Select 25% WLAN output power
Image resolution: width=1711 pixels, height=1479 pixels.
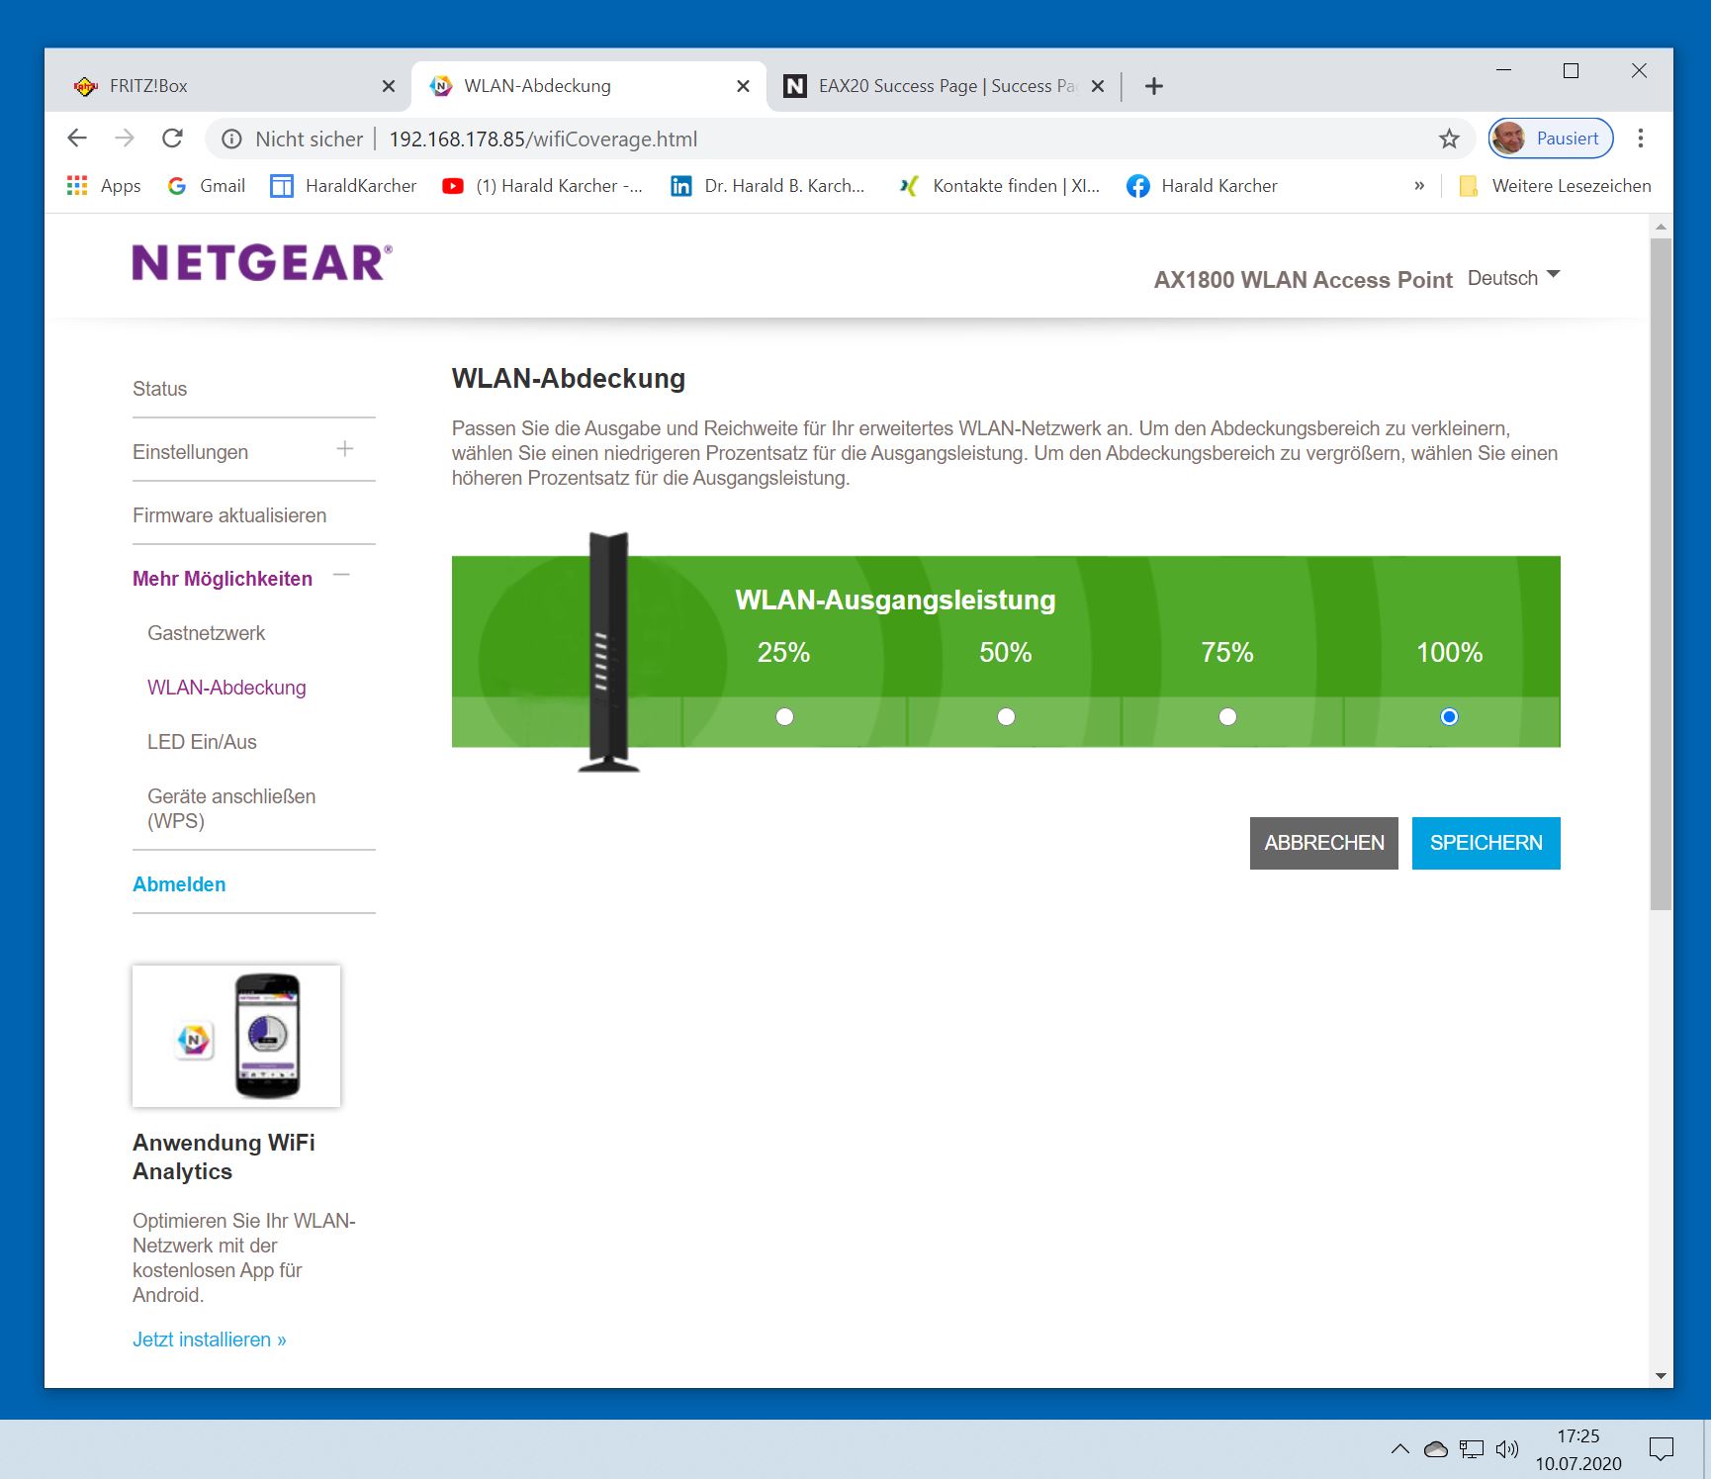pyautogui.click(x=784, y=716)
